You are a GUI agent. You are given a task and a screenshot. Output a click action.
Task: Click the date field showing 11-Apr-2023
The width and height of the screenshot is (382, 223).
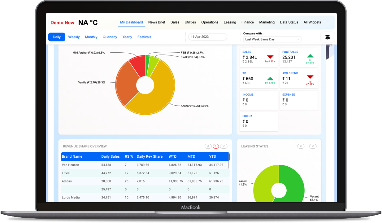(x=208, y=37)
